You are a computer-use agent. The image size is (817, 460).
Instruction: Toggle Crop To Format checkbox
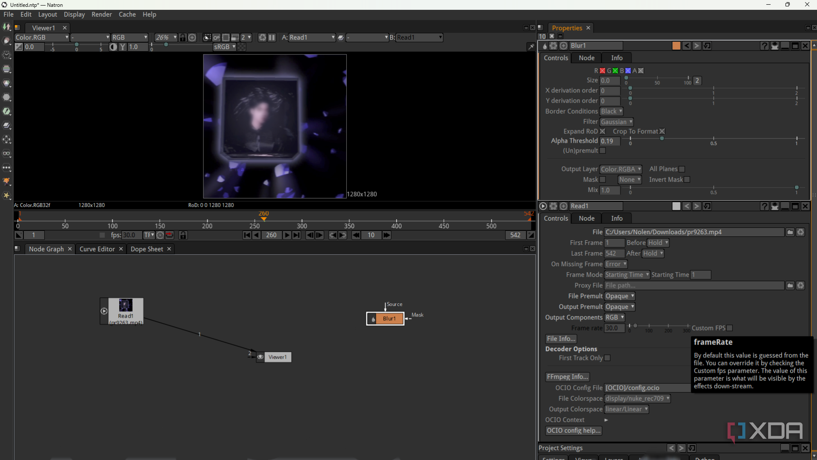(x=662, y=132)
